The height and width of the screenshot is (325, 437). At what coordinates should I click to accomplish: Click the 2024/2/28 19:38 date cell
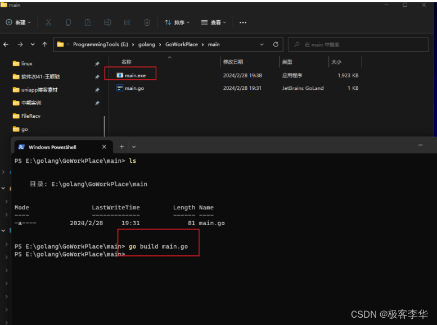pyautogui.click(x=242, y=75)
